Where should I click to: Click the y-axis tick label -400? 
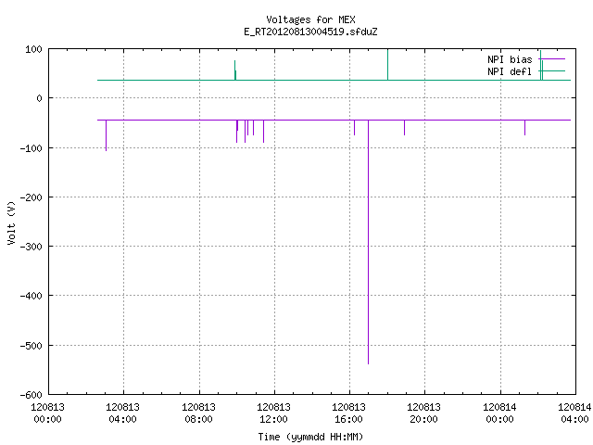pos(31,296)
